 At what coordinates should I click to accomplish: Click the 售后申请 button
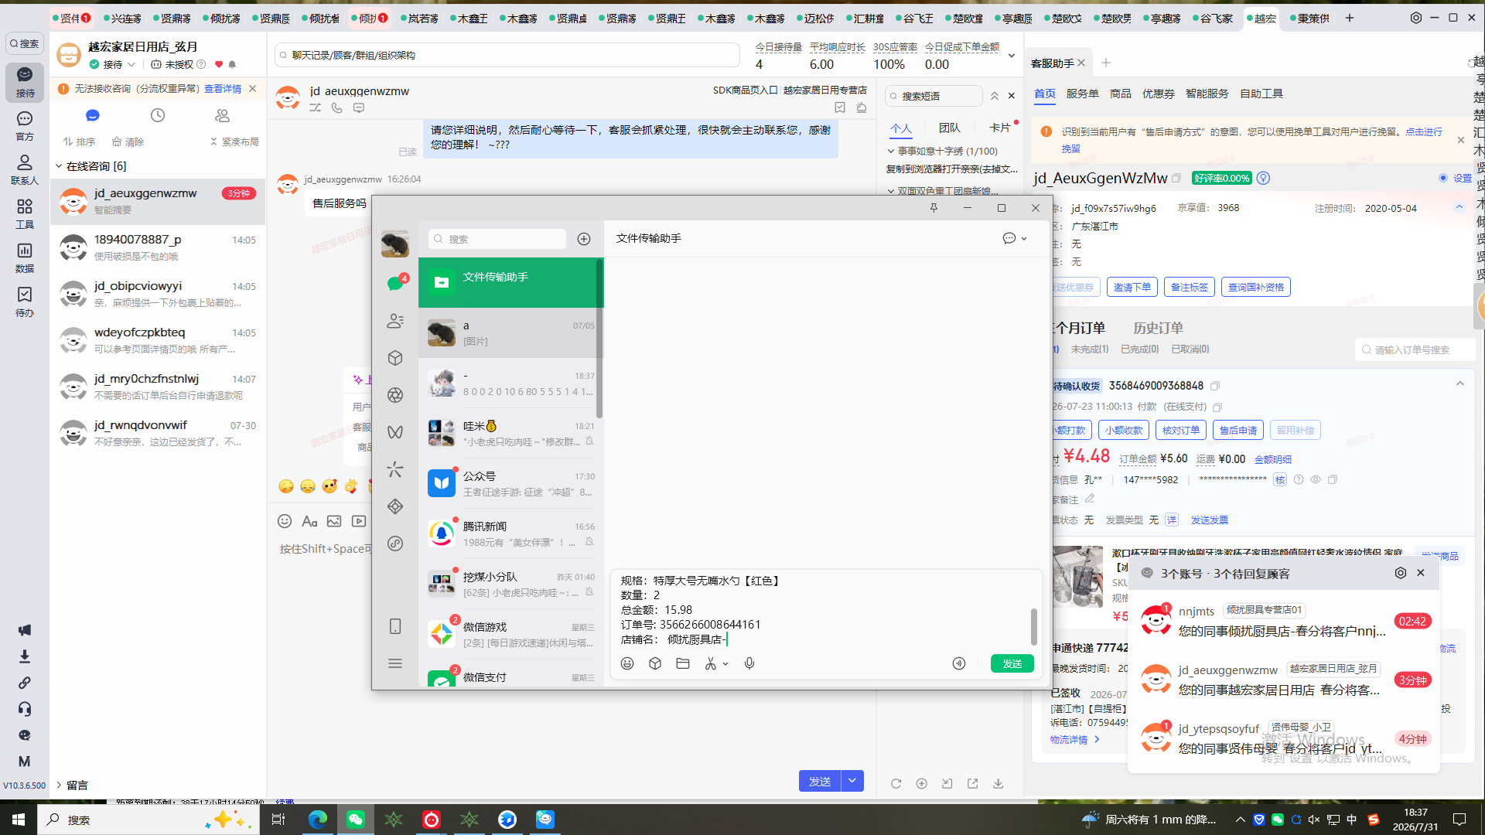point(1237,430)
